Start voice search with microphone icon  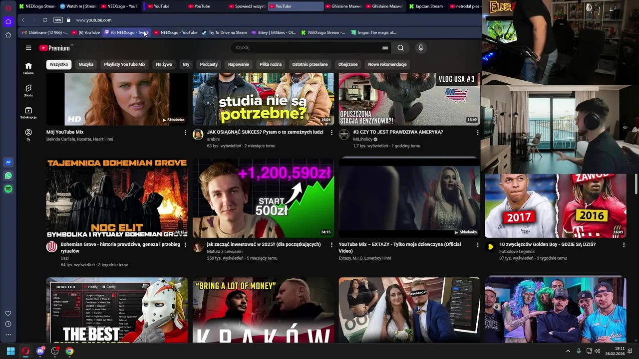tap(421, 48)
